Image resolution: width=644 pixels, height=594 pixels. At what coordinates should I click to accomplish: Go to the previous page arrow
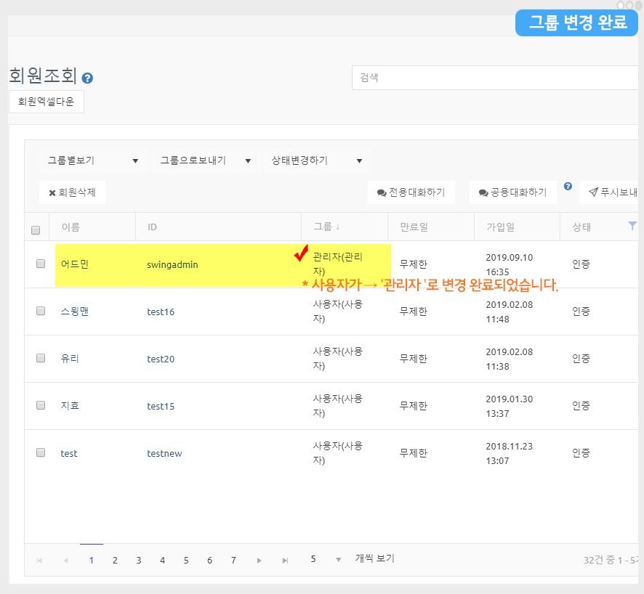pyautogui.click(x=65, y=560)
